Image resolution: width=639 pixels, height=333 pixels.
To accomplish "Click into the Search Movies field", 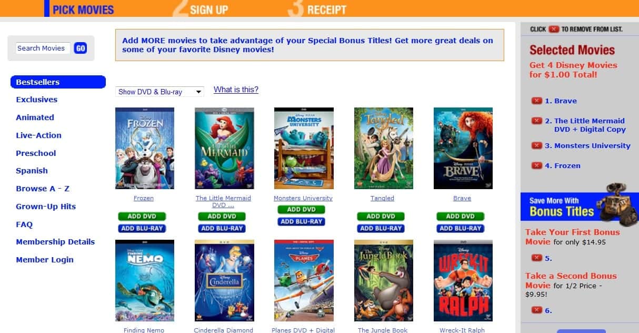I will click(43, 48).
